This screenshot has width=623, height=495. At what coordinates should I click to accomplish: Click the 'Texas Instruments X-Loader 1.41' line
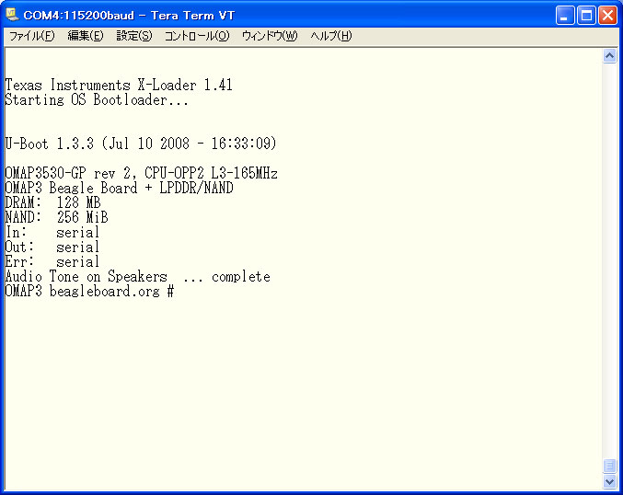coord(119,85)
